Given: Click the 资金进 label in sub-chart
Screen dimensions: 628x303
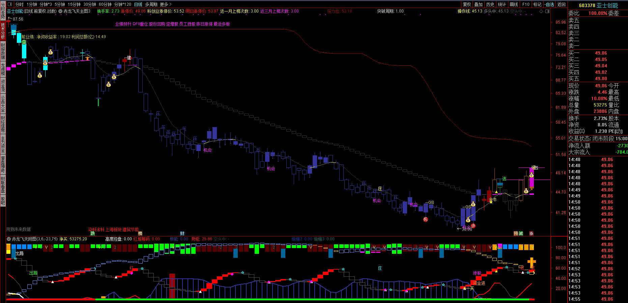Looking at the screenshot, I should click(x=479, y=283).
